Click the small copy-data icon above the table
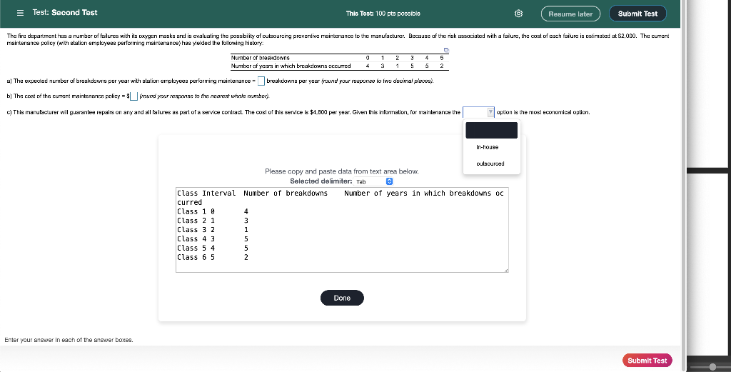731x372 pixels. click(x=446, y=49)
